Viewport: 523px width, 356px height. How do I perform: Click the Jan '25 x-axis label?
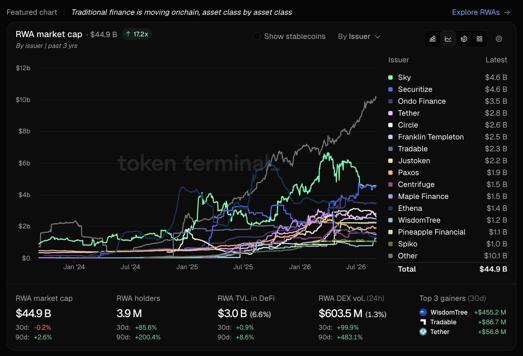pos(187,267)
